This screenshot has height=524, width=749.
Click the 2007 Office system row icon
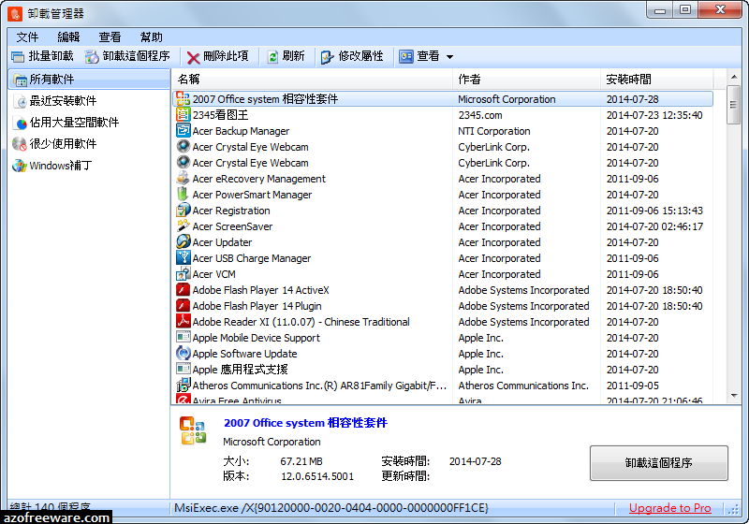[183, 99]
